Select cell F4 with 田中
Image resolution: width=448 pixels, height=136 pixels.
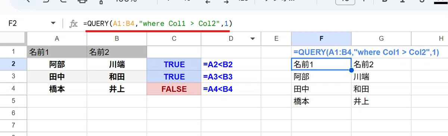click(321, 89)
